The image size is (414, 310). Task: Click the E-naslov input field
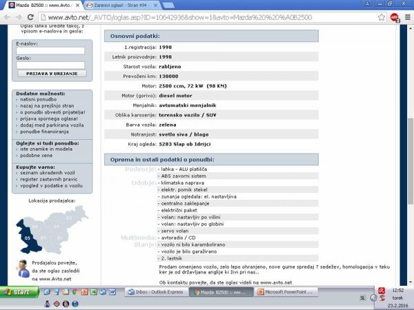click(50, 50)
